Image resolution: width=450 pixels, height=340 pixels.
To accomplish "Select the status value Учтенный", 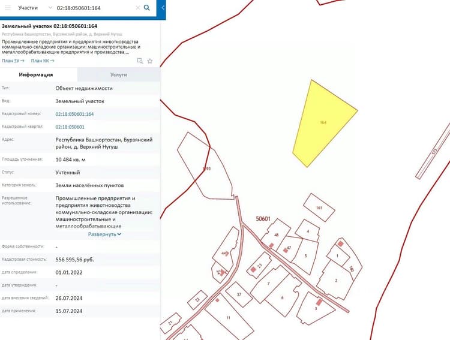I will click(68, 173).
